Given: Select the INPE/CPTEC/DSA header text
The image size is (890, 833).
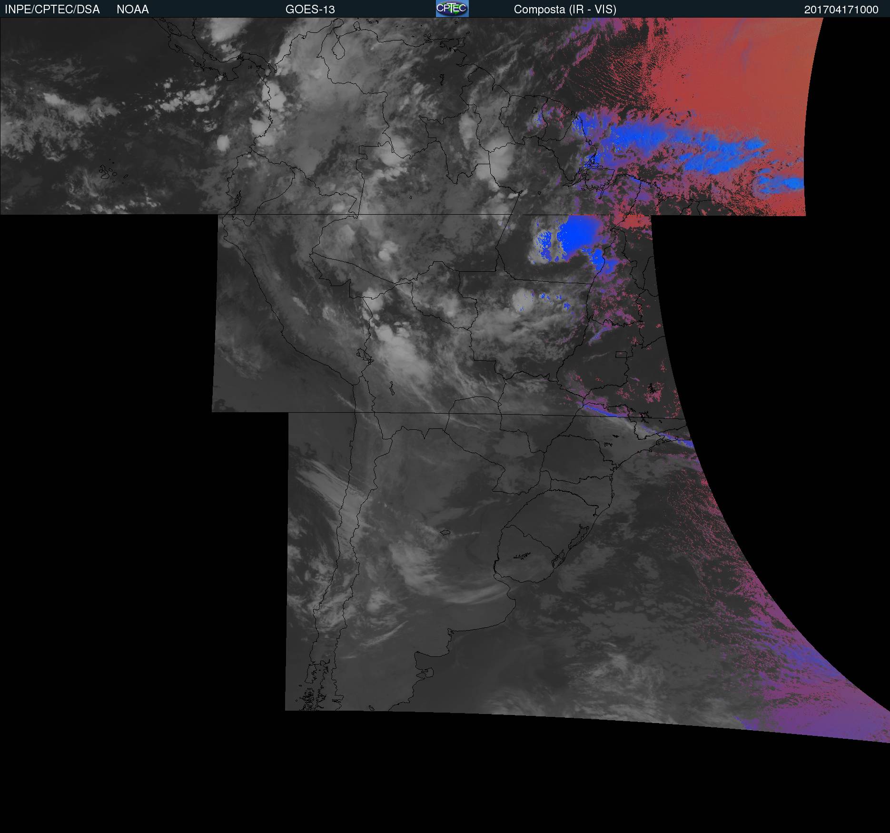Looking at the screenshot, I should pos(52,10).
